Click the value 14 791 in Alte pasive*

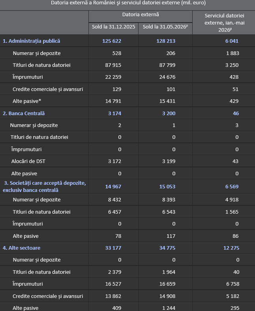pos(113,101)
